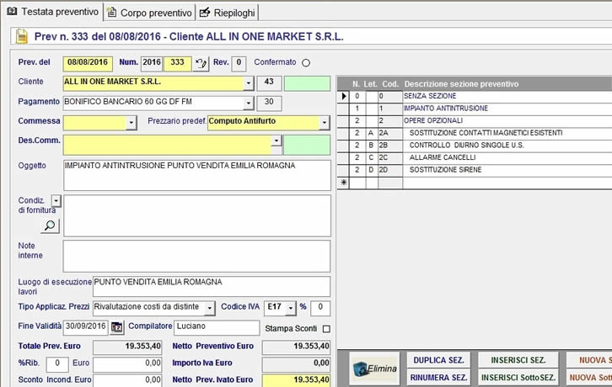Click the Note interne text area

[x=196, y=256]
